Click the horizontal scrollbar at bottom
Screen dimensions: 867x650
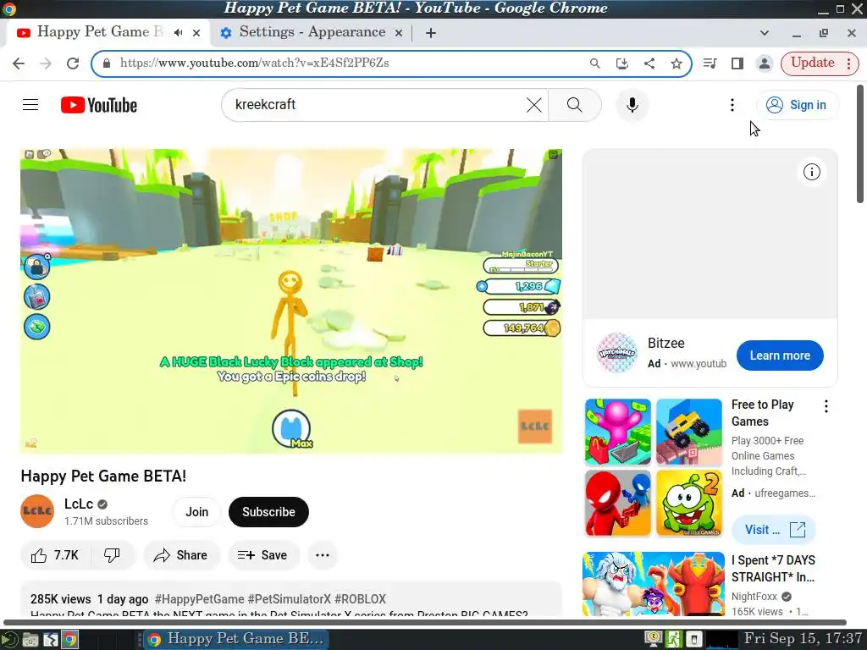point(425,622)
